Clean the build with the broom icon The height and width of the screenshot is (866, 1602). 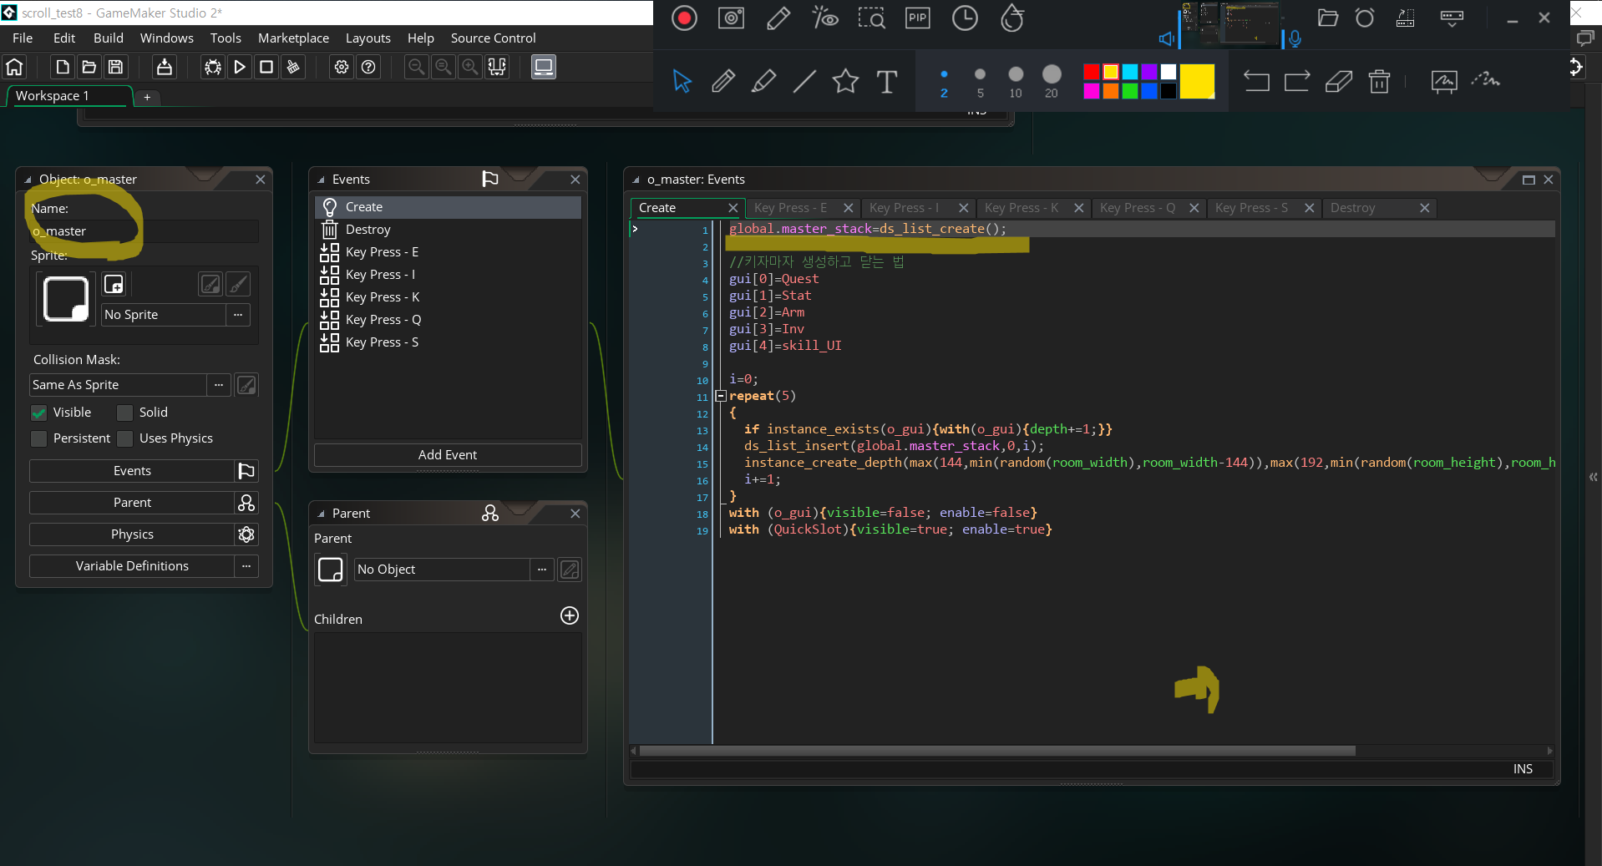coord(293,67)
